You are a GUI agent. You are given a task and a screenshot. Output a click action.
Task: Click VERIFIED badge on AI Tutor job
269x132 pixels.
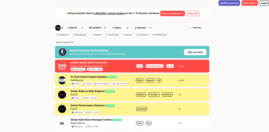(112, 77)
